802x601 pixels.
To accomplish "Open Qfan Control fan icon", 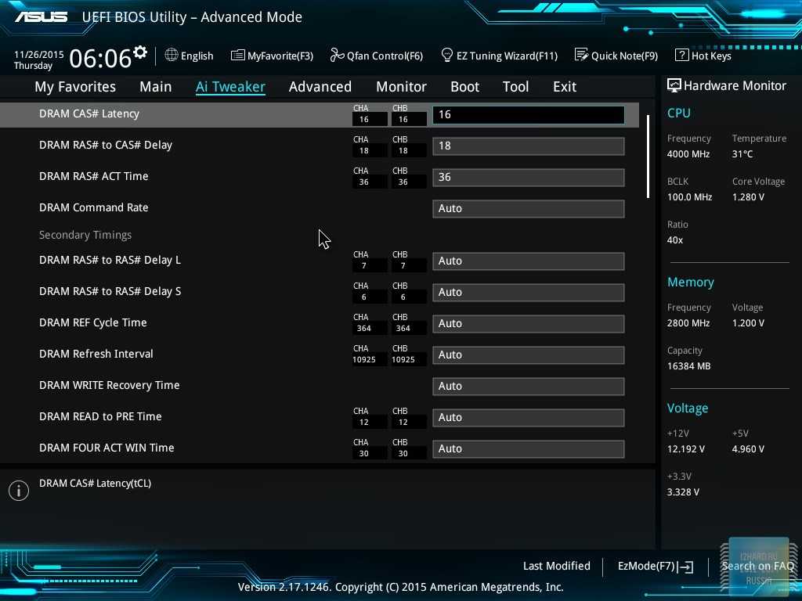I will coord(337,56).
